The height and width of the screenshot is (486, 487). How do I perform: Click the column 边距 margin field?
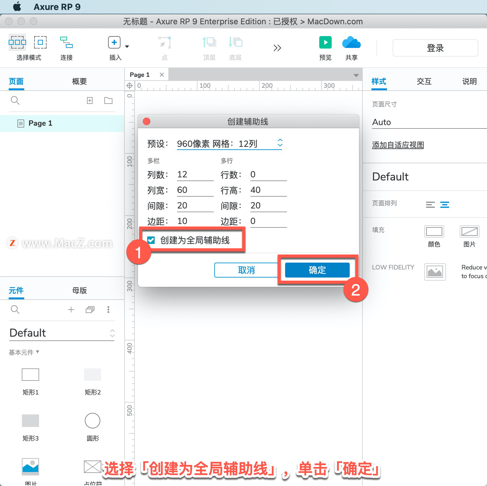pyautogui.click(x=195, y=221)
